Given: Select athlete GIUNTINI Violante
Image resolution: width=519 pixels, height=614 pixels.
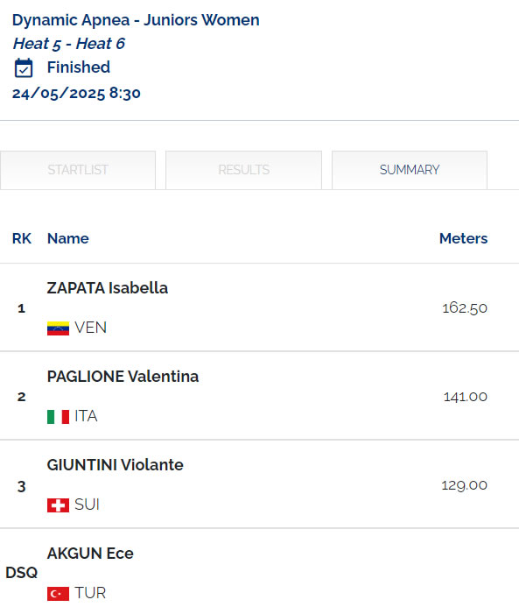Looking at the screenshot, I should tap(115, 465).
